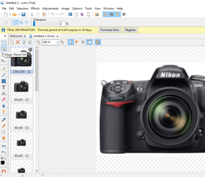Click the Purchase Now button
The image size is (205, 177).
[110, 30]
